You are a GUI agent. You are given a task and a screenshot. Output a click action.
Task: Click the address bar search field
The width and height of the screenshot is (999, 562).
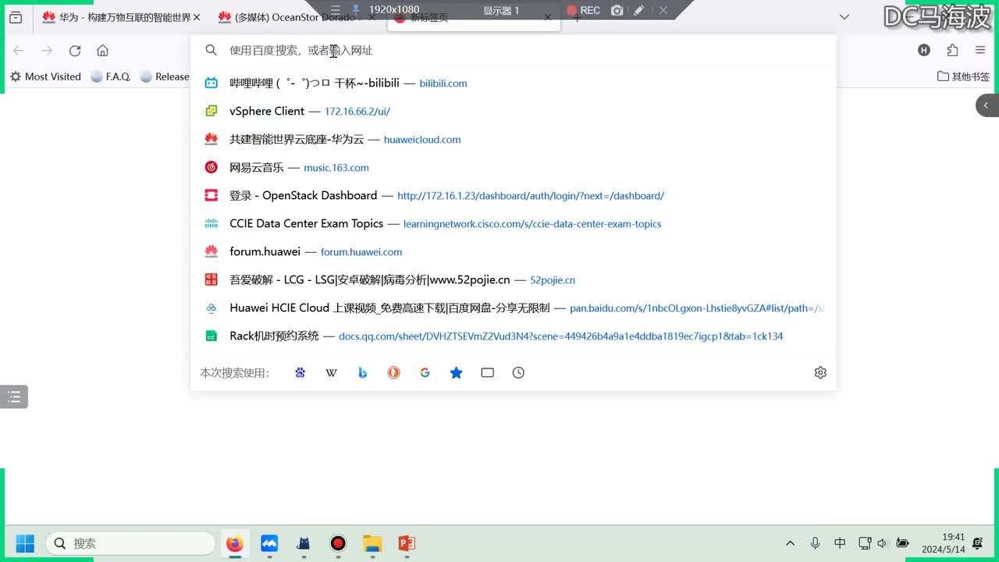[514, 50]
